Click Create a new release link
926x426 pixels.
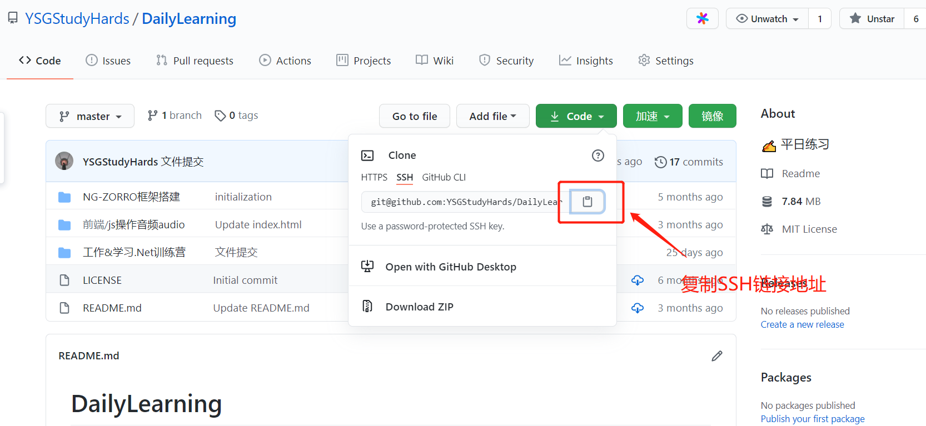pos(802,324)
